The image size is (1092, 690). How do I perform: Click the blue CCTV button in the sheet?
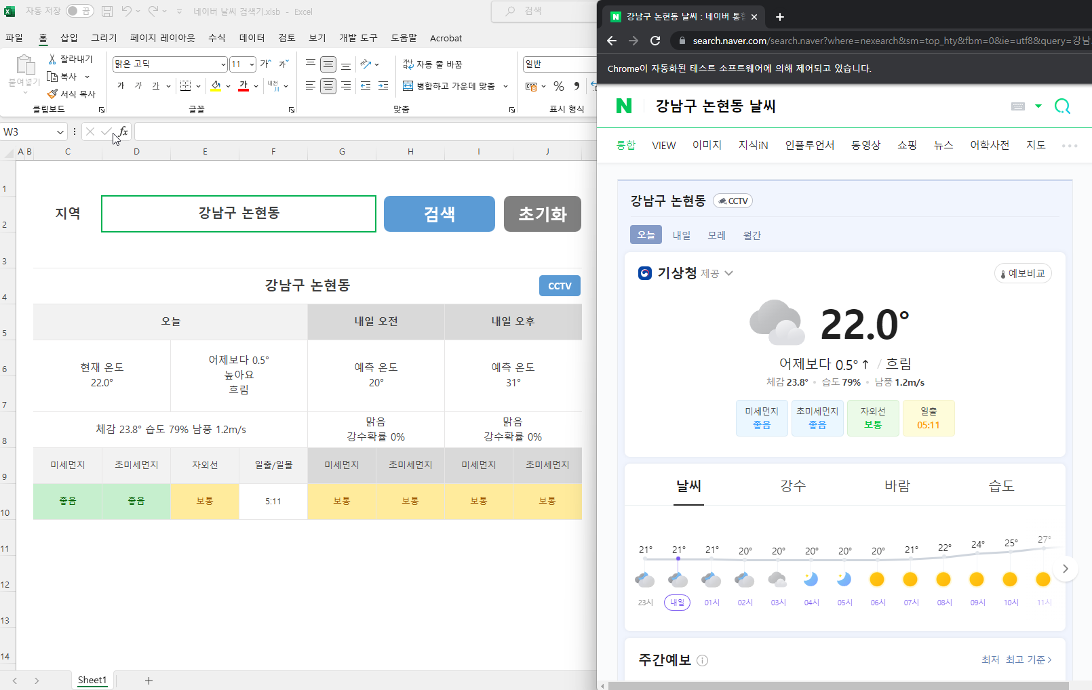coord(560,286)
